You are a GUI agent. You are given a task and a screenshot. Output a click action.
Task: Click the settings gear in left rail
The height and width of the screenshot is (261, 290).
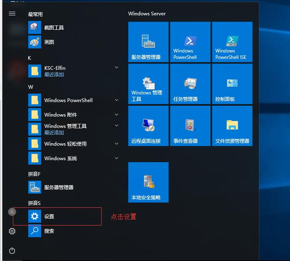pos(12,231)
